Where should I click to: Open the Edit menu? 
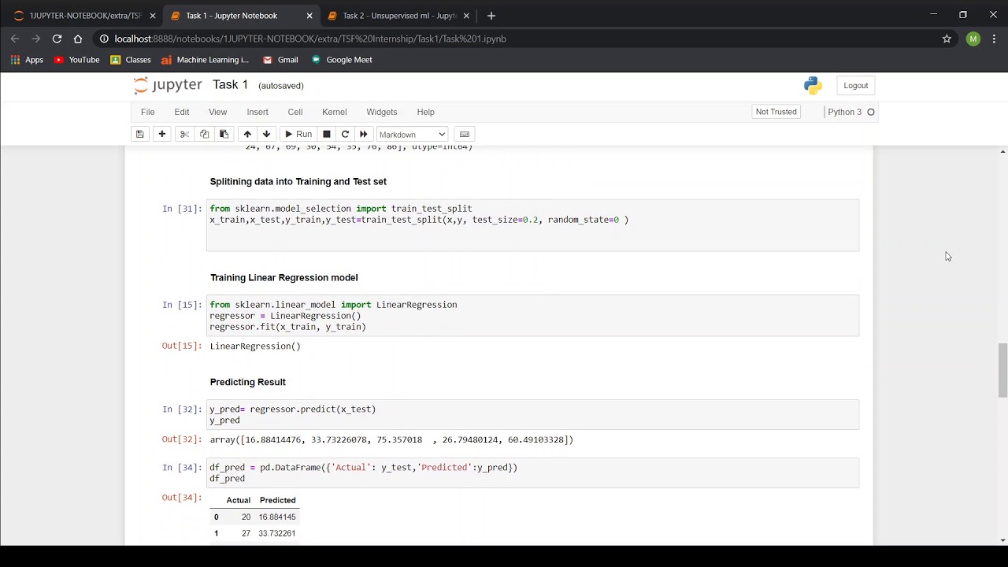tap(181, 112)
